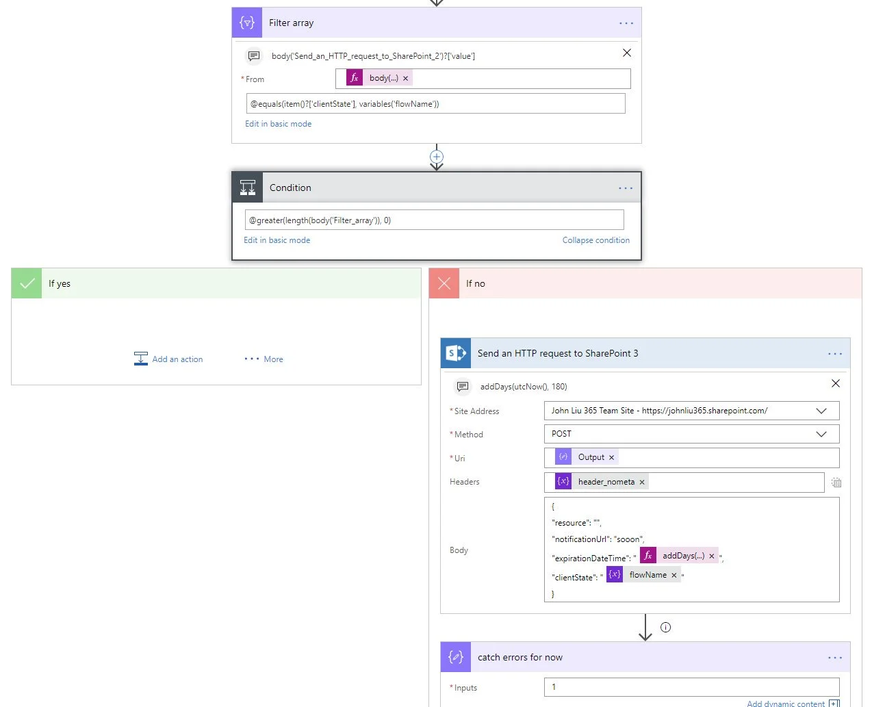Remove the body(...) expression token
Image resolution: width=872 pixels, height=707 pixels.
click(406, 79)
